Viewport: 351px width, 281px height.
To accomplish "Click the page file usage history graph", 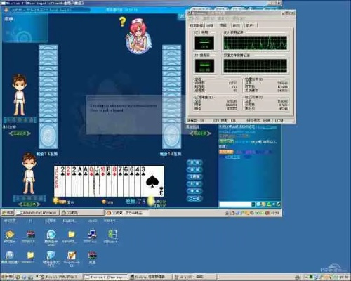I will coord(255,65).
